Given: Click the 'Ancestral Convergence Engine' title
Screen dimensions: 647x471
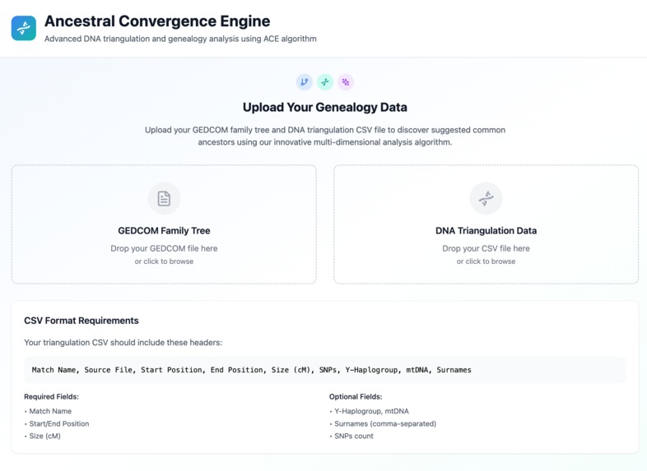Looking at the screenshot, I should click(x=157, y=21).
